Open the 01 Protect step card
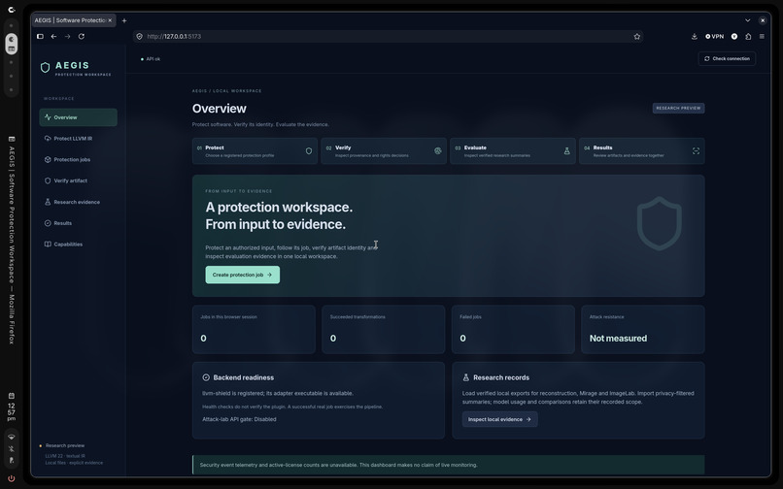The height and width of the screenshot is (489, 783). tap(255, 150)
